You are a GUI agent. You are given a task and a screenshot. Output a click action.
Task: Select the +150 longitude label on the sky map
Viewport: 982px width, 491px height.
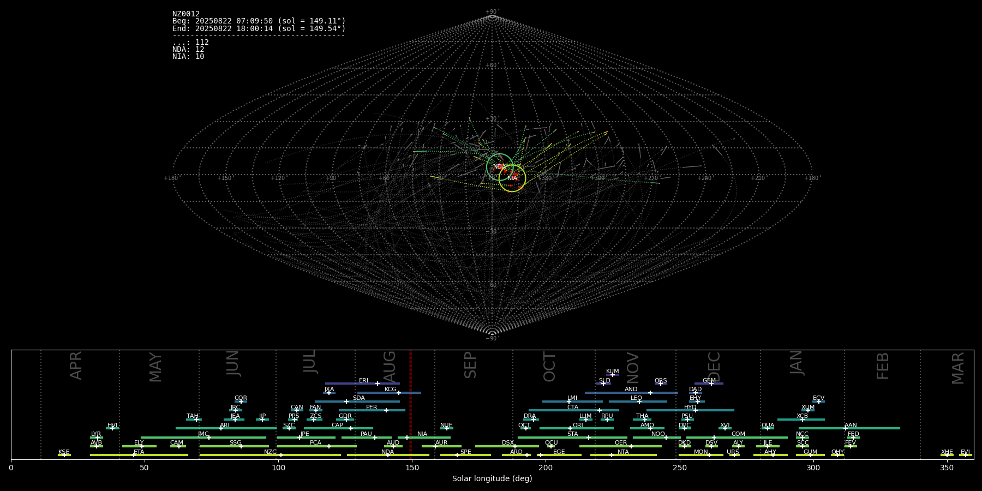[x=224, y=178]
